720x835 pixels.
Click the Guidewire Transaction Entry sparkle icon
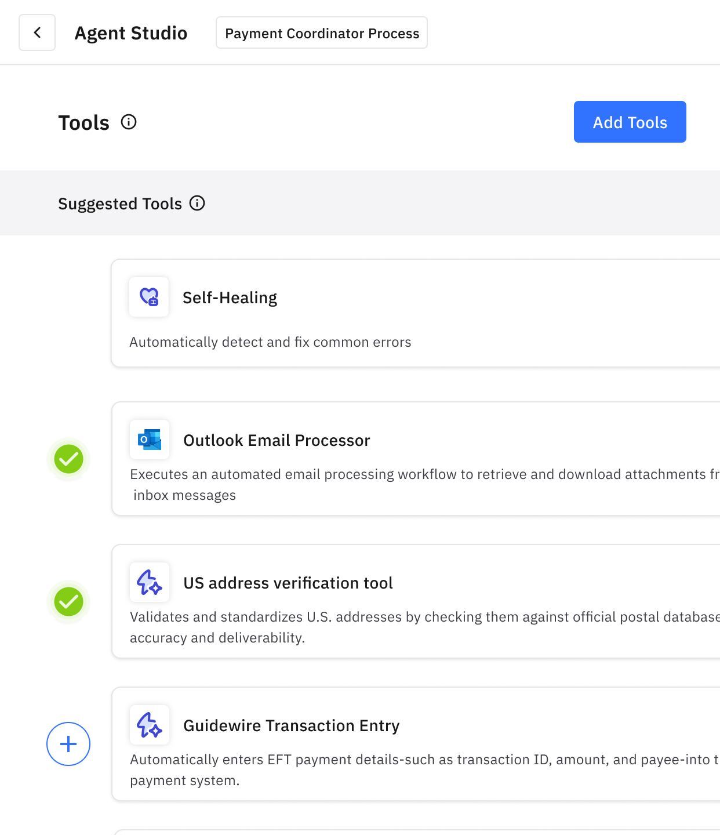pyautogui.click(x=150, y=725)
